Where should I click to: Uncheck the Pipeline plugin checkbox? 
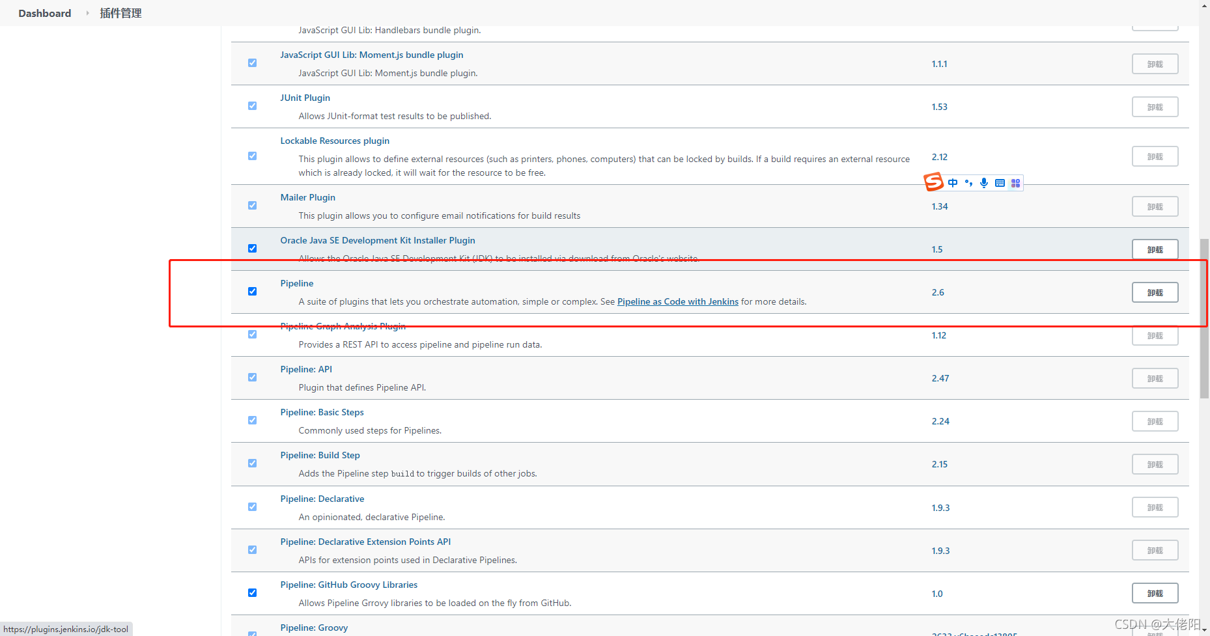tap(252, 292)
